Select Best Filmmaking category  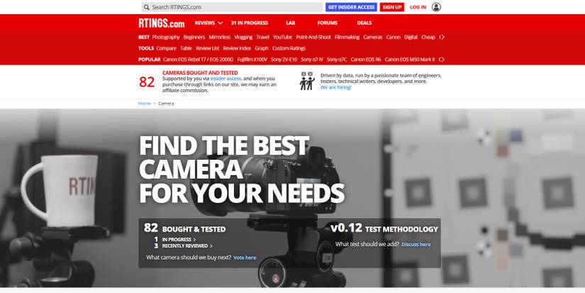347,37
